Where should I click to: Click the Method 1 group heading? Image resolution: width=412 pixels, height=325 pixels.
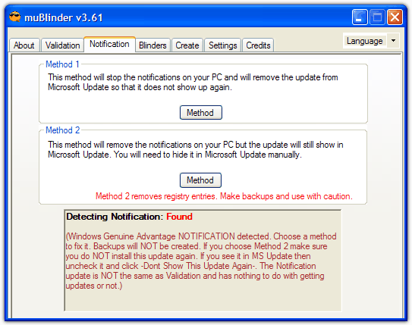pyautogui.click(x=62, y=64)
